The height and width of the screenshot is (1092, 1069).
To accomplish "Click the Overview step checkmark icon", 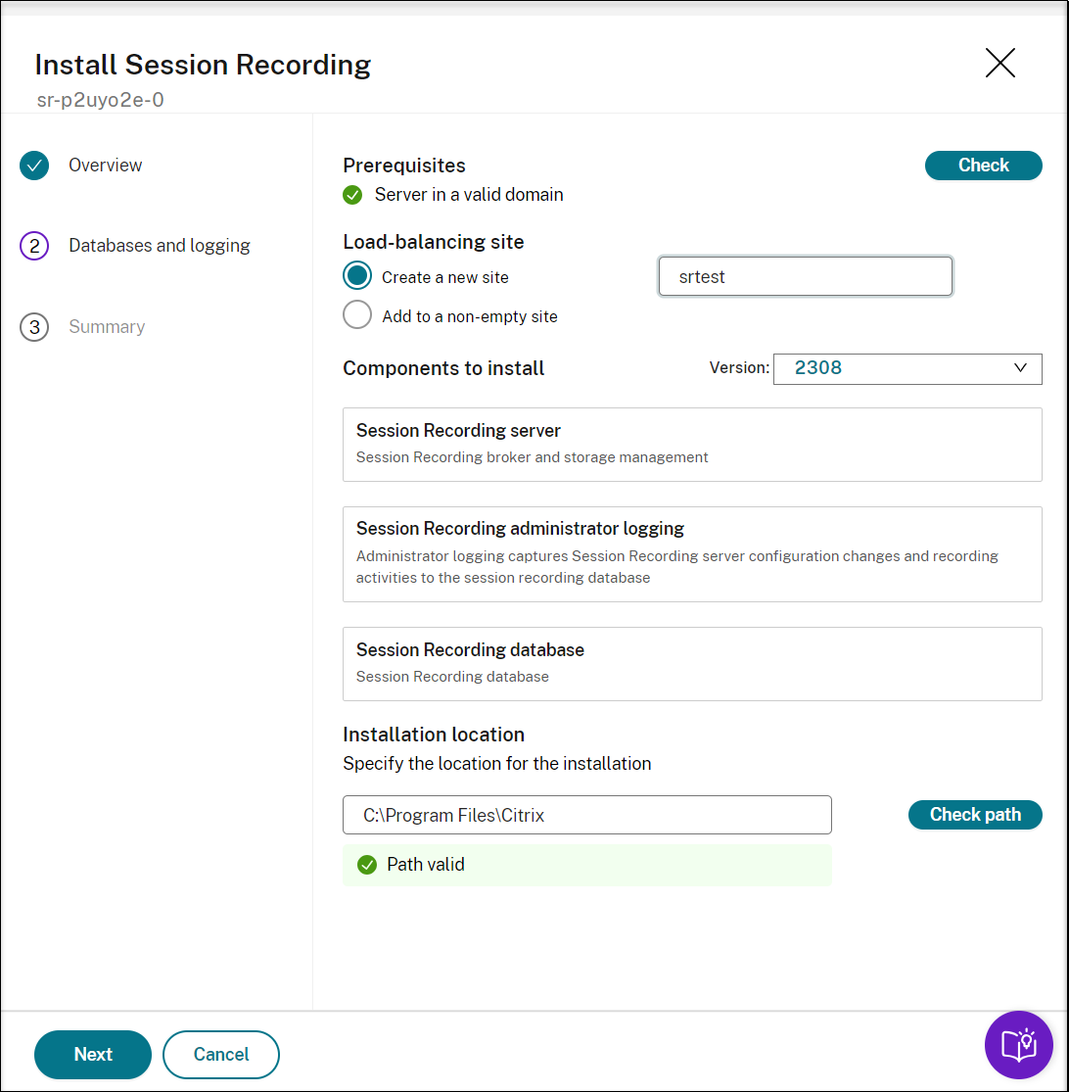I will (x=34, y=166).
